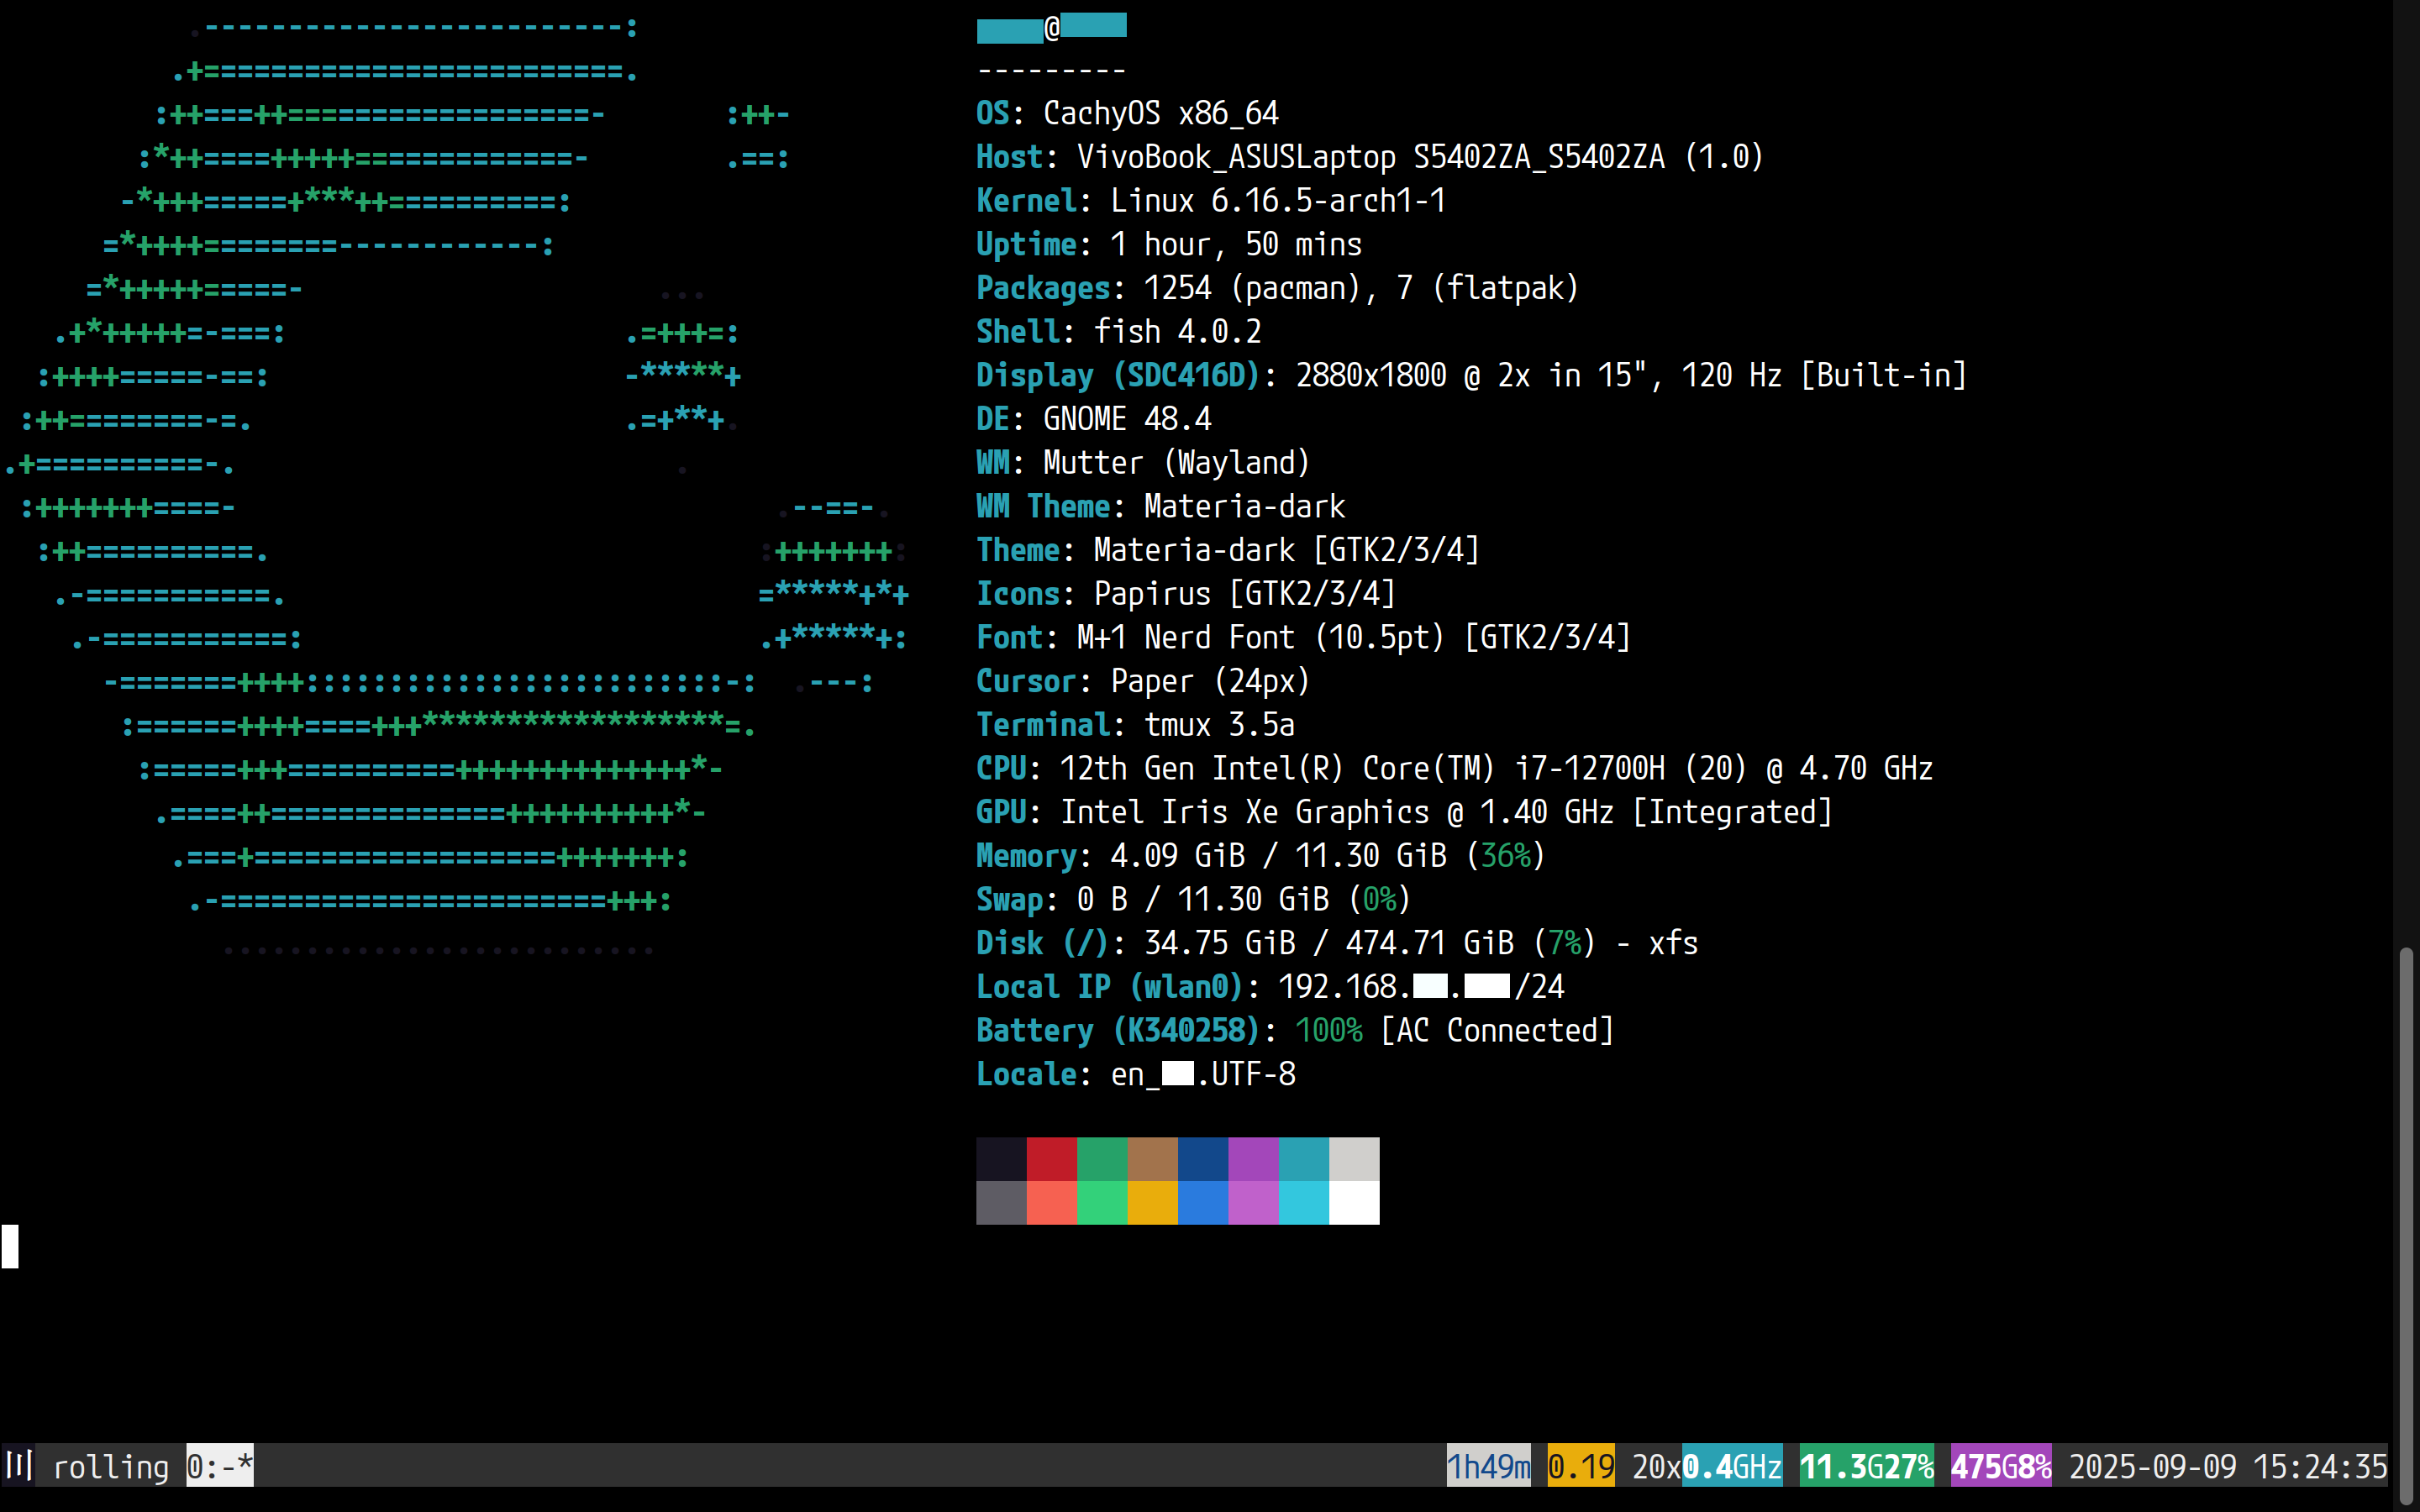The height and width of the screenshot is (1512, 2420).
Task: Click the Host line 'VivoBook_ASUSLaptop S5402ZA'
Action: 1370,157
